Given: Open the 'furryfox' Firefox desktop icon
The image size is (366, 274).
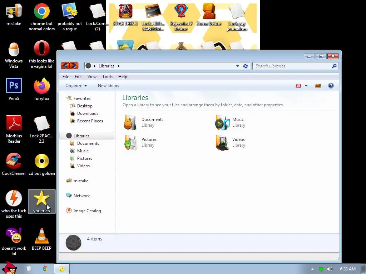Looking at the screenshot, I should coord(41,89).
